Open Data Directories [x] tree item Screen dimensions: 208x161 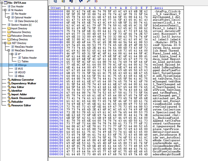click(28, 21)
